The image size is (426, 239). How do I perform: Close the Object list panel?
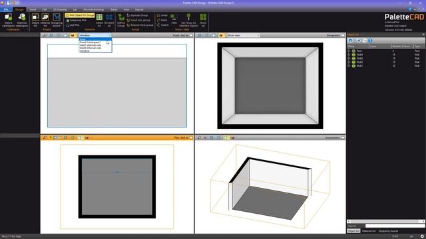[423, 35]
